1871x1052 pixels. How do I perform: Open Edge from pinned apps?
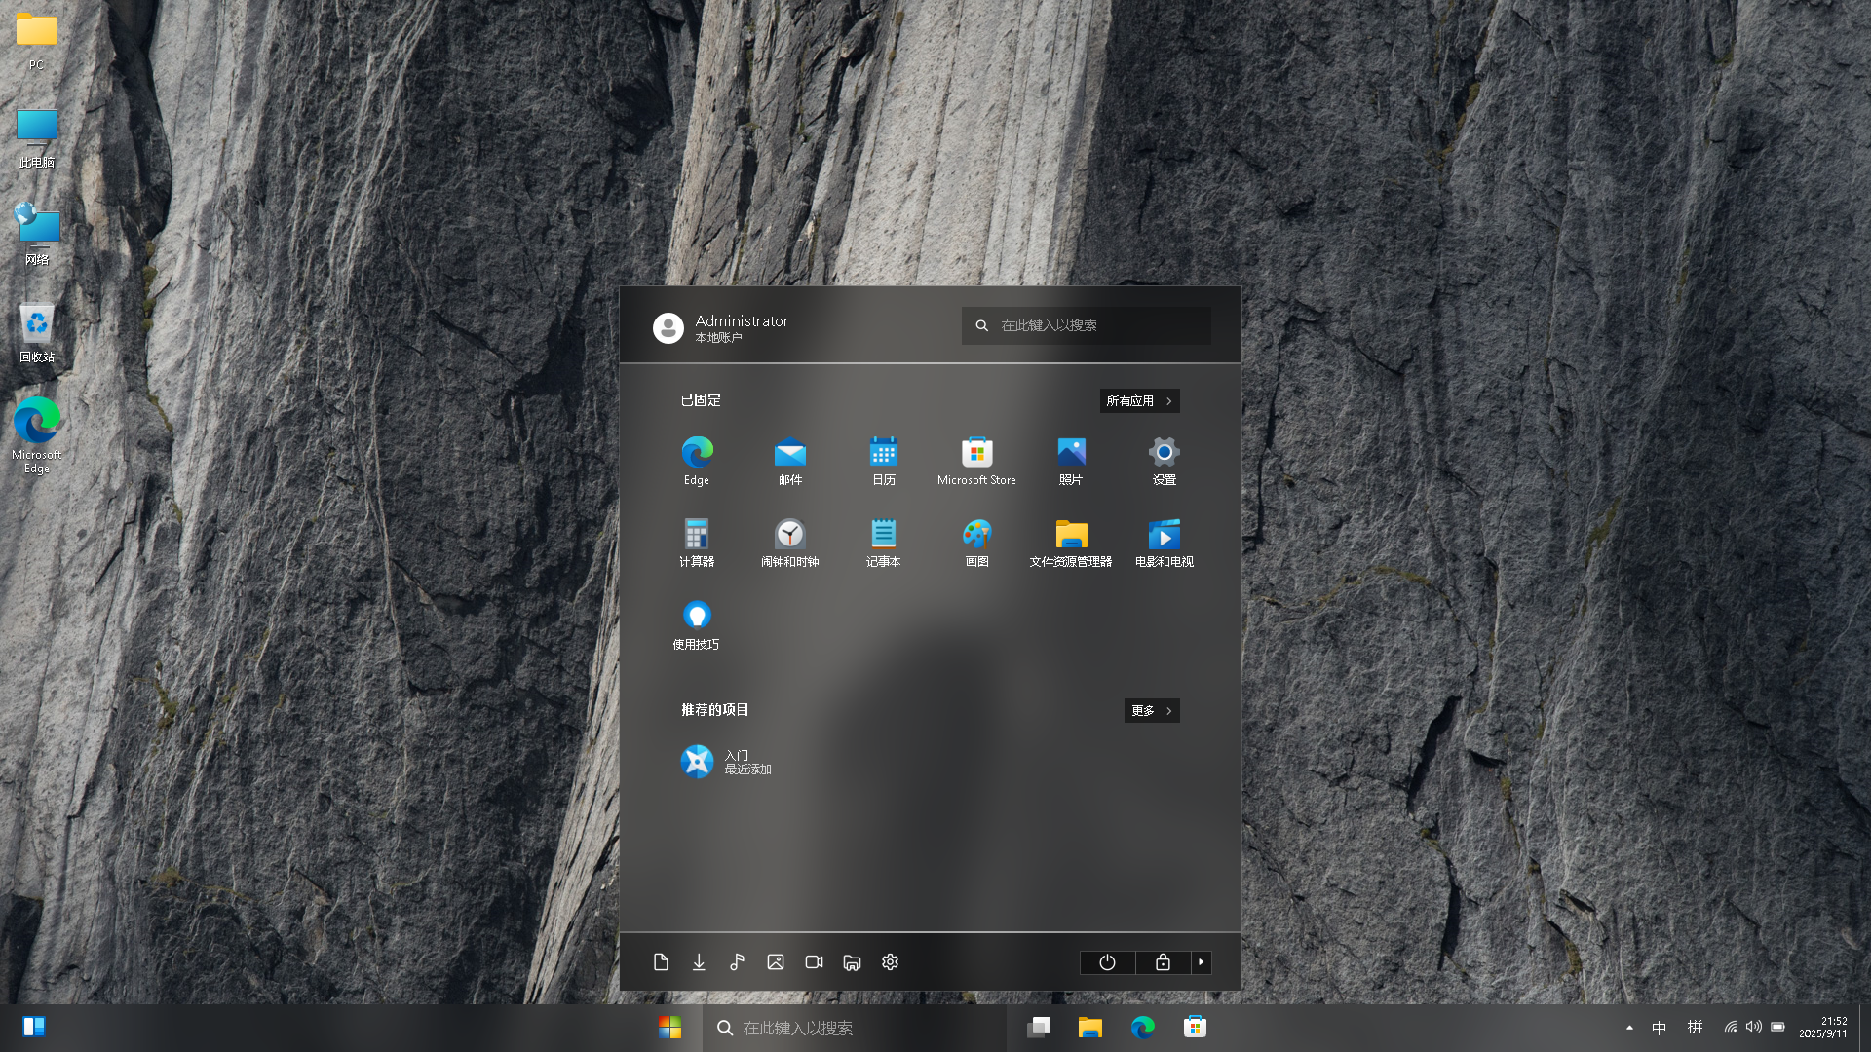697,460
